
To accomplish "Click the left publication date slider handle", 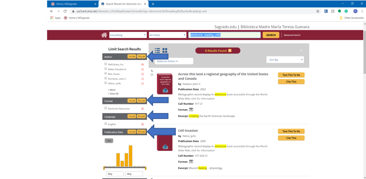I will tap(104, 168).
